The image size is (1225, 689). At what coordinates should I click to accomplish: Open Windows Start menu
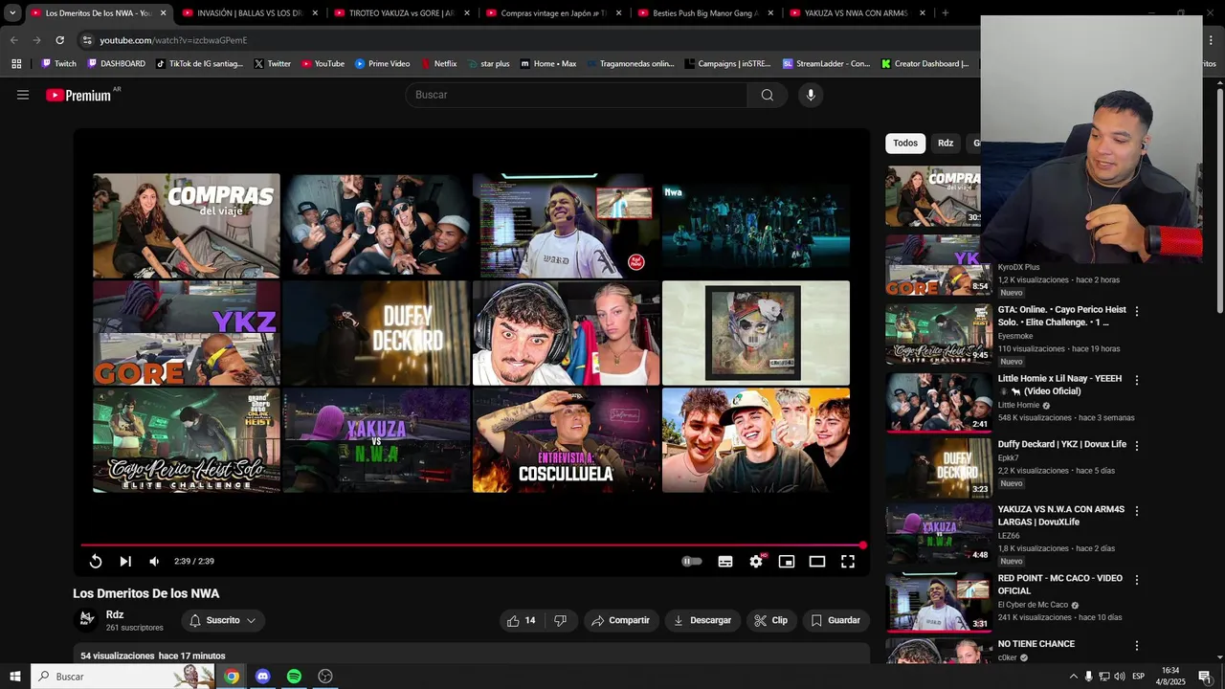[14, 677]
